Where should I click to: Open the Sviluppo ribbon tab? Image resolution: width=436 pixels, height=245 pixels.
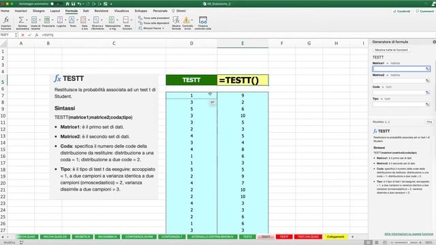[x=141, y=11]
